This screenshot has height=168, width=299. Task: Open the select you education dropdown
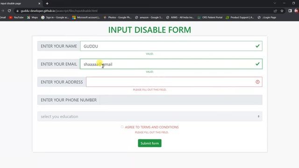point(149,116)
